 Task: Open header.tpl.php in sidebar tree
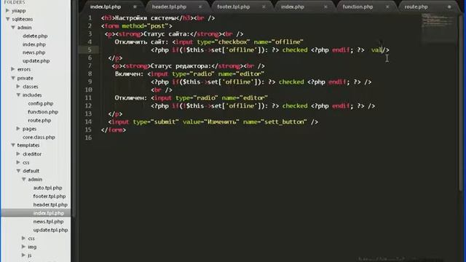(50, 205)
